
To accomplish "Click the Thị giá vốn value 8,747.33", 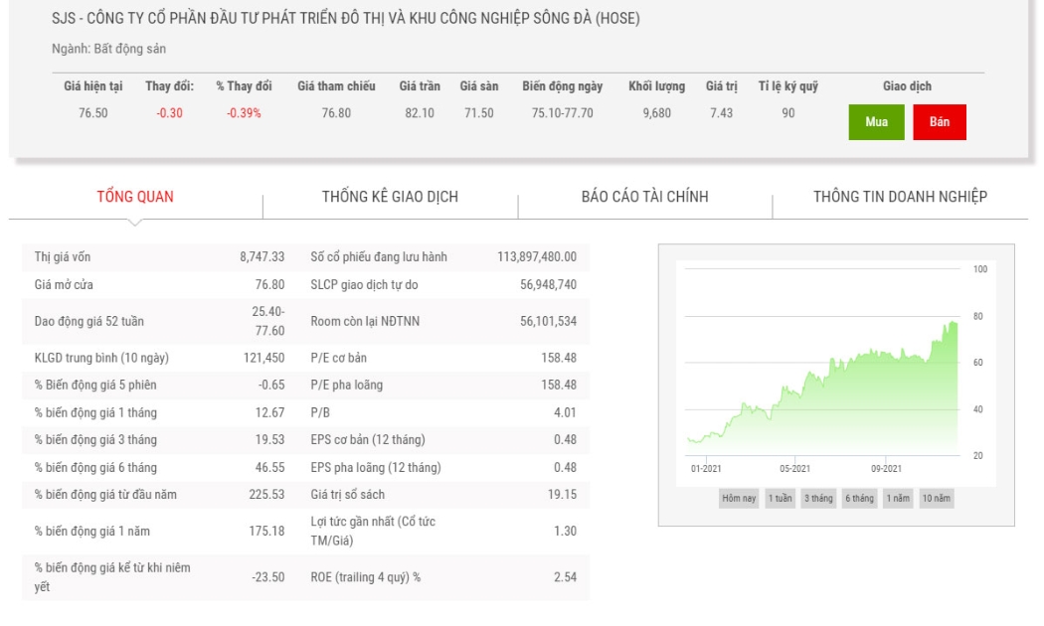I will (262, 256).
